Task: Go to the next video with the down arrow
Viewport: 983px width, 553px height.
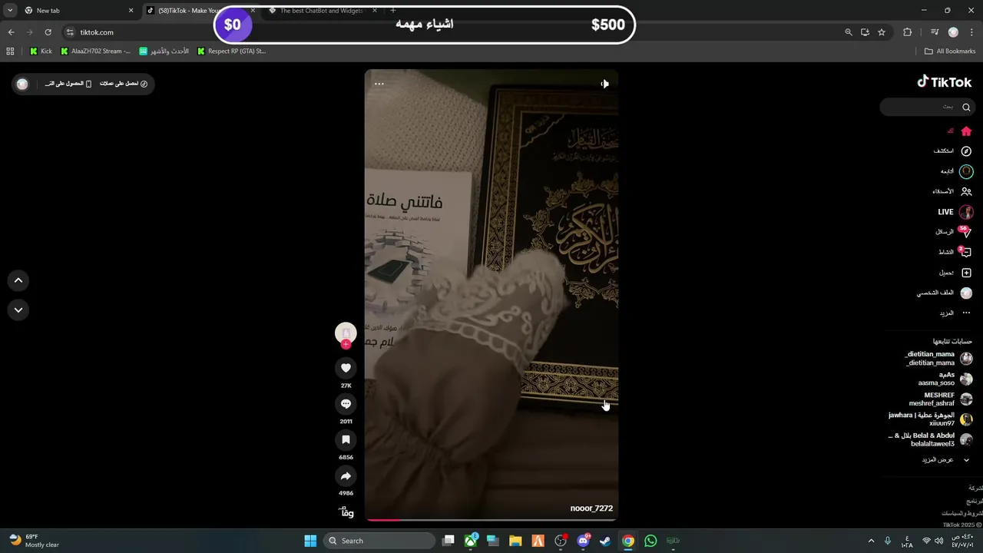Action: point(18,310)
